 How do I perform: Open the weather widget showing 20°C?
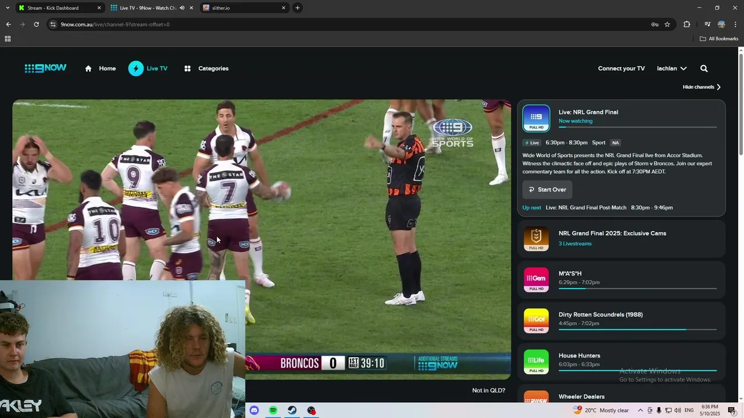click(601, 410)
